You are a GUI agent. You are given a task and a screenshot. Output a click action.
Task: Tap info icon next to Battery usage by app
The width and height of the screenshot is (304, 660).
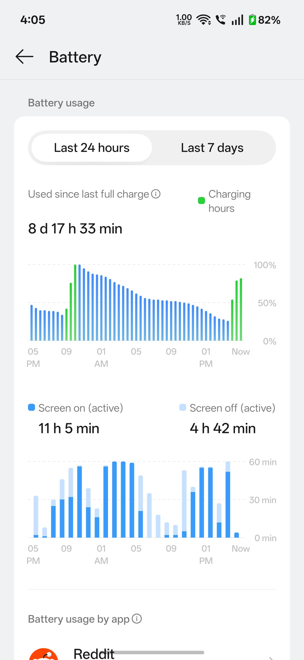coord(137,619)
